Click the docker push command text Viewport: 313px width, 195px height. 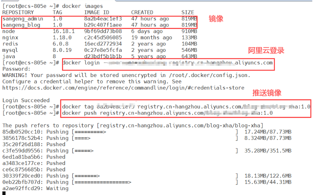pyautogui.click(x=167, y=113)
